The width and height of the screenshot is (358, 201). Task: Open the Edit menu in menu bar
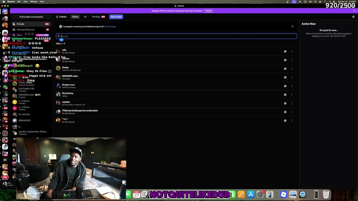click(19, 1)
